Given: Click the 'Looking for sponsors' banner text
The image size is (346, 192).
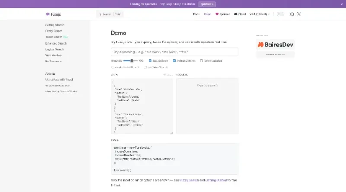Looking at the screenshot, I should tap(143, 4).
